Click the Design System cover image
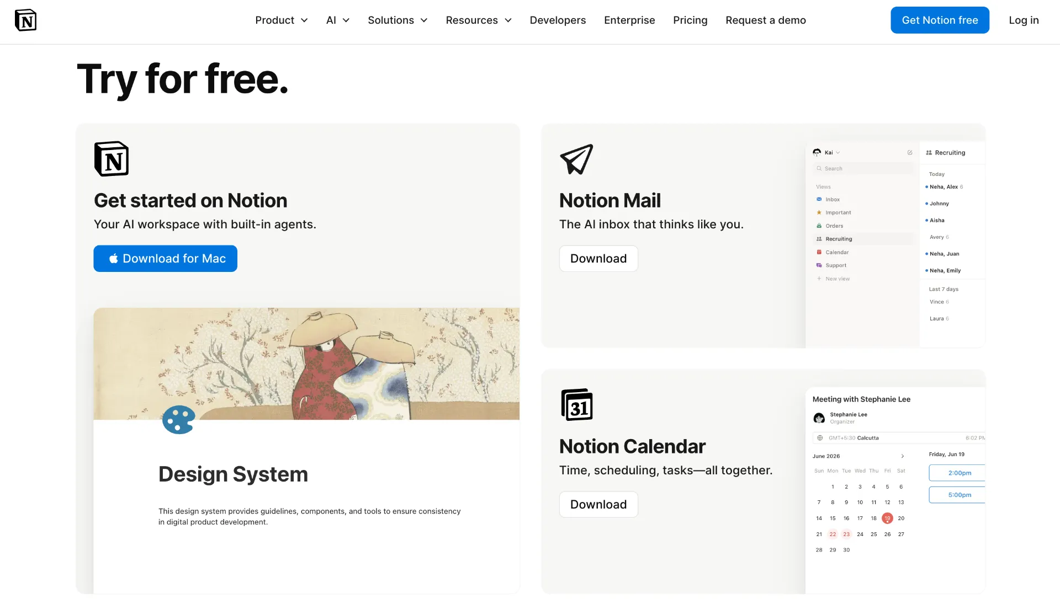This screenshot has width=1060, height=599. (x=306, y=364)
